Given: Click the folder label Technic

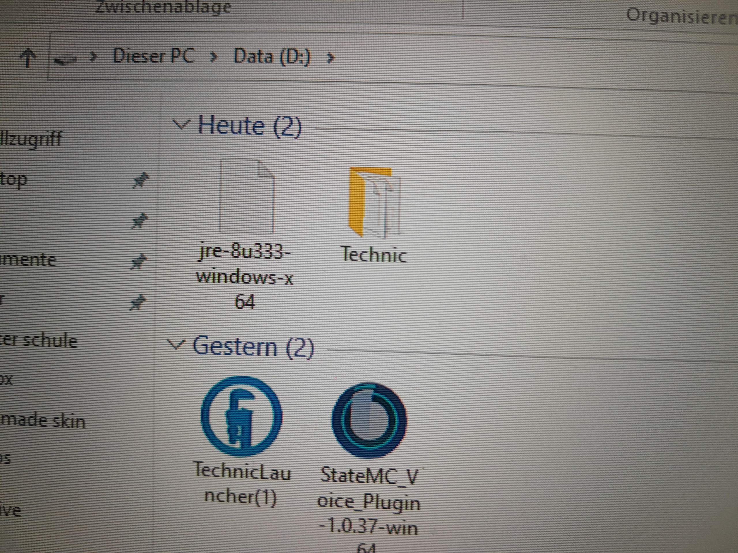Looking at the screenshot, I should pos(373,254).
